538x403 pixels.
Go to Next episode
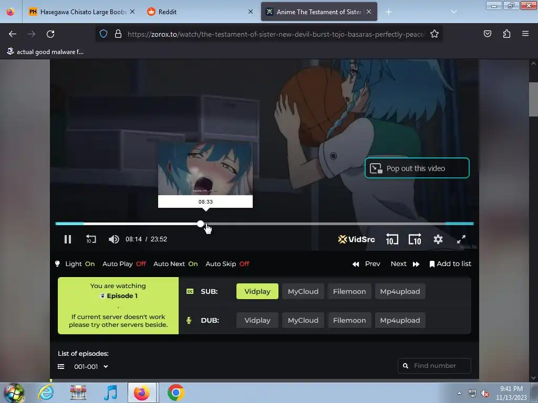pyautogui.click(x=405, y=264)
